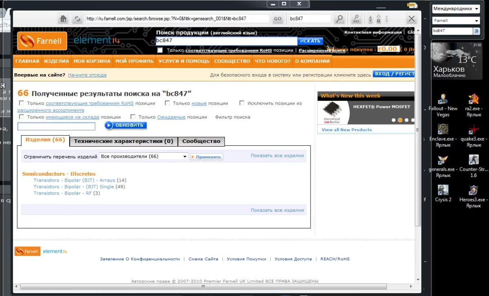Image resolution: width=489 pixels, height=296 pixels.
Task: Open the quake3.exe desktop shortcut
Action: 474,135
